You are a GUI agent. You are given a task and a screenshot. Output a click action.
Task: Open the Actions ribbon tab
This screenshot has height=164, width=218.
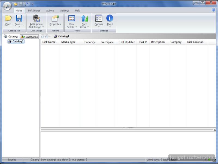point(50,11)
